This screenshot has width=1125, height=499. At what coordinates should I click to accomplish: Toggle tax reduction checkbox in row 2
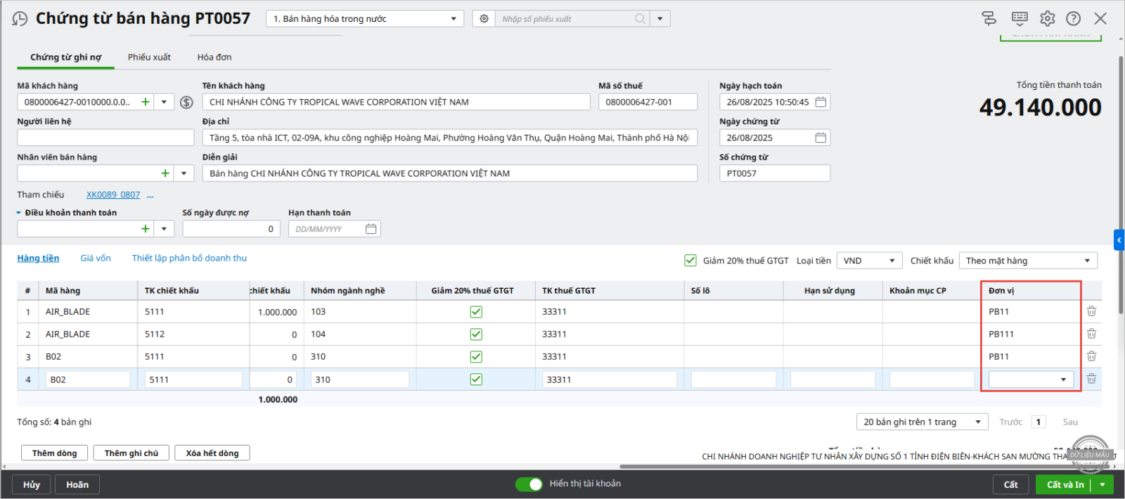476,335
